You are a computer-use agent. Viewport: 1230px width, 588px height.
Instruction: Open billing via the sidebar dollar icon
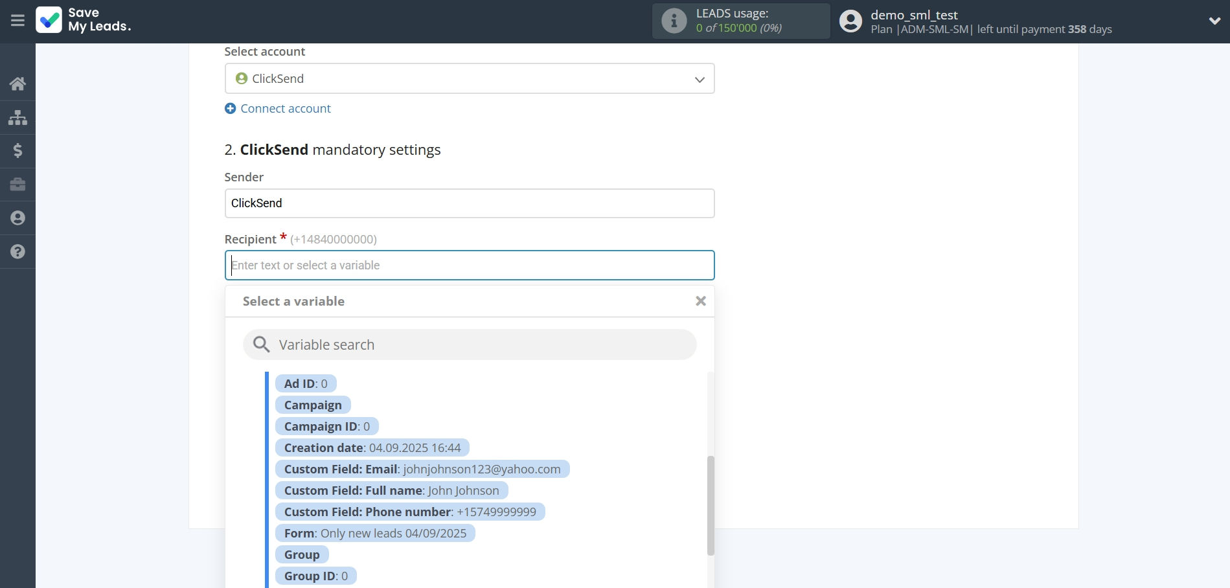click(17, 151)
